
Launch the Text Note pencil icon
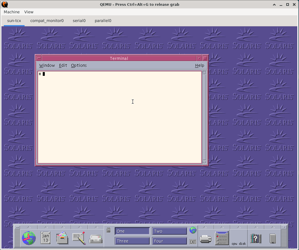point(79,238)
